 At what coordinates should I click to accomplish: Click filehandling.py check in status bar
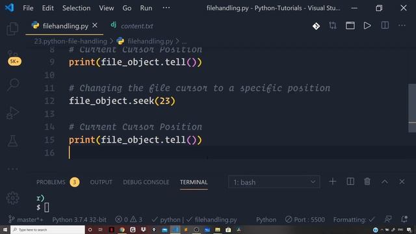coord(212,220)
